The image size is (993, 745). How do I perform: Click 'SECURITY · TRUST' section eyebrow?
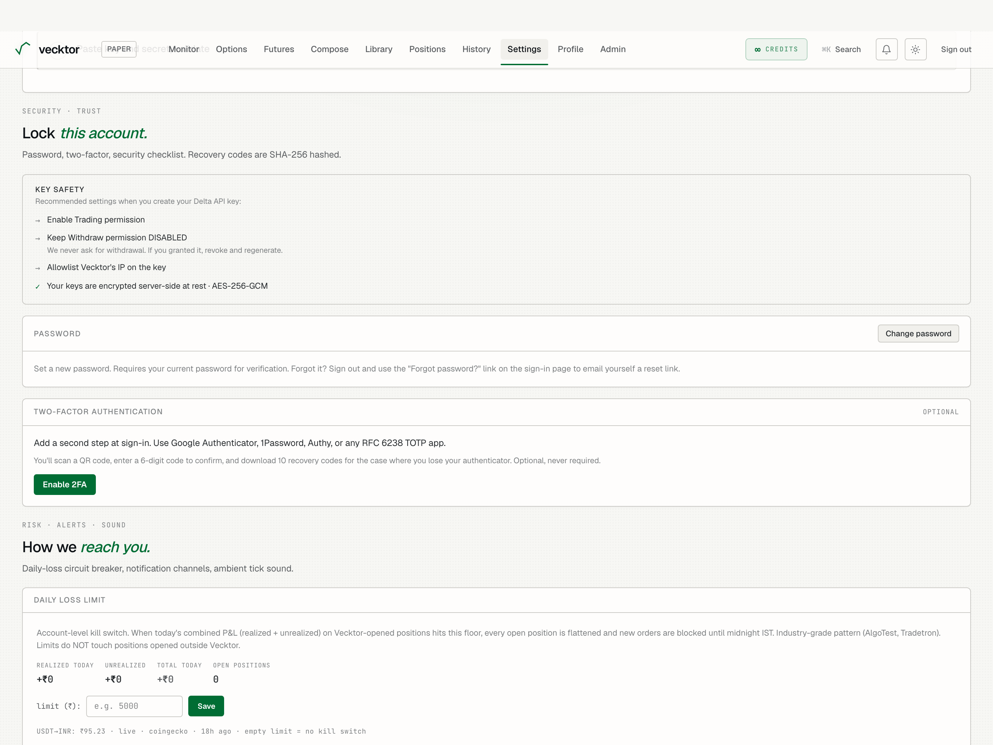click(x=61, y=111)
